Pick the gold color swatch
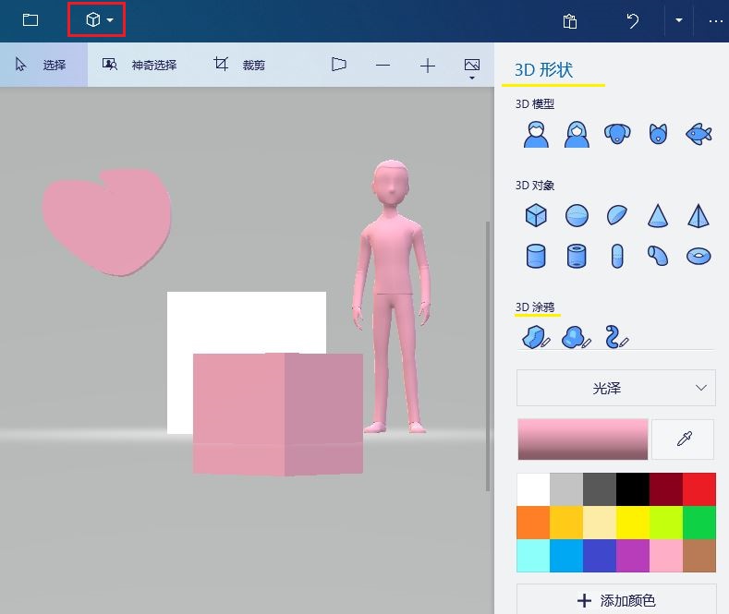The height and width of the screenshot is (614, 729). pyautogui.click(x=566, y=523)
